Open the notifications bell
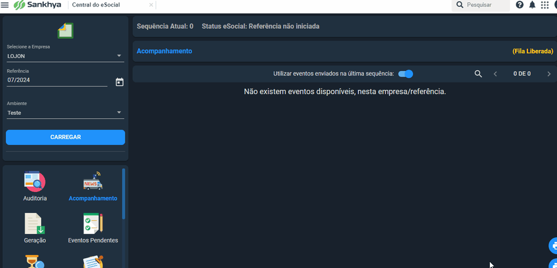The width and height of the screenshot is (557, 268). coord(532,5)
